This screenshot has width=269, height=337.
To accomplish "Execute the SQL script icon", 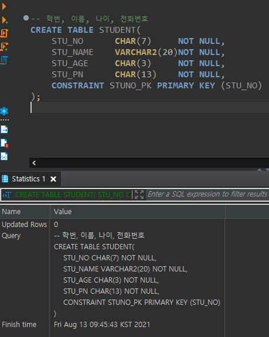I will (4, 33).
